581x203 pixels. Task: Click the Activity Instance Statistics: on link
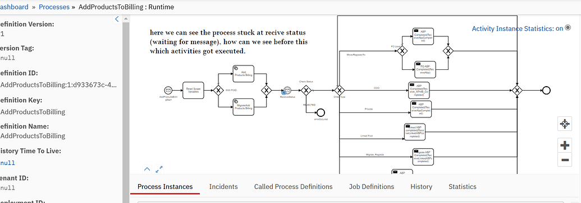pyautogui.click(x=517, y=29)
